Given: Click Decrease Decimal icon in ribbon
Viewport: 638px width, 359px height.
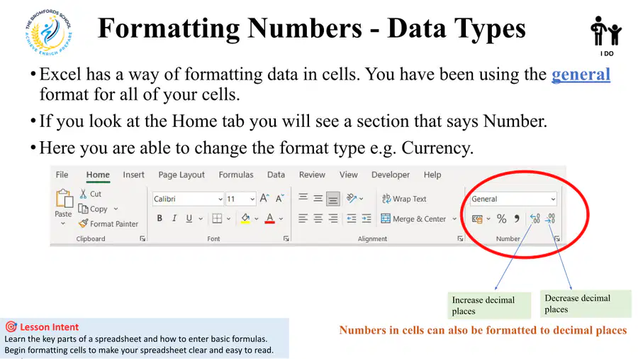Looking at the screenshot, I should 550,219.
